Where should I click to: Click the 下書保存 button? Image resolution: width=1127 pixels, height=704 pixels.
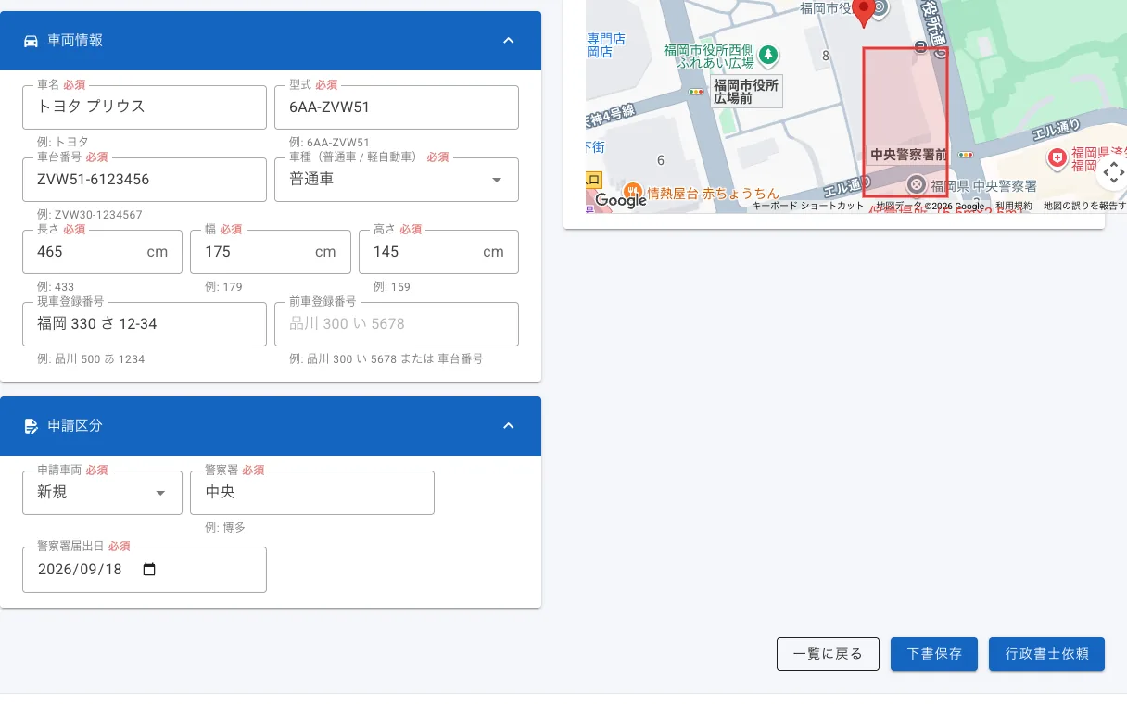pyautogui.click(x=934, y=654)
